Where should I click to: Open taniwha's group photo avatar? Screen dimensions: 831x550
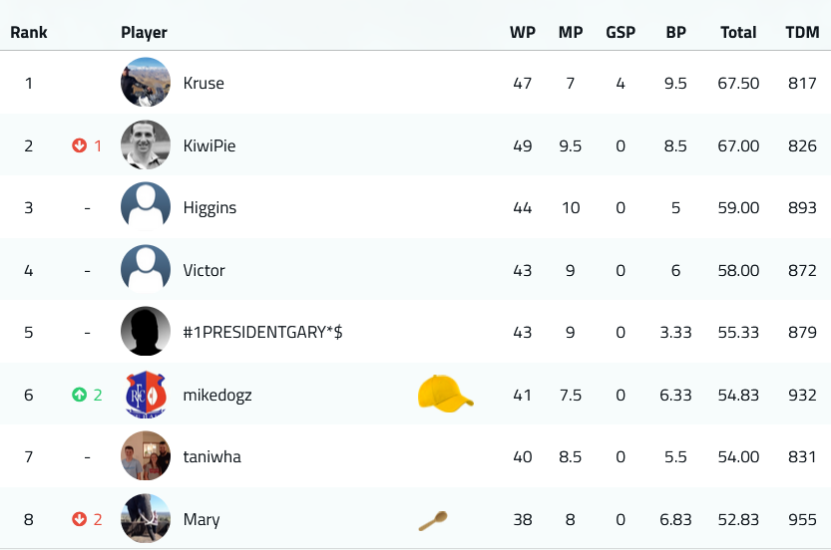point(146,455)
